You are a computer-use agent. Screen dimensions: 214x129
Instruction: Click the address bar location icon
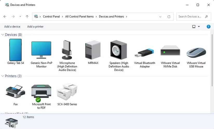point(36,17)
